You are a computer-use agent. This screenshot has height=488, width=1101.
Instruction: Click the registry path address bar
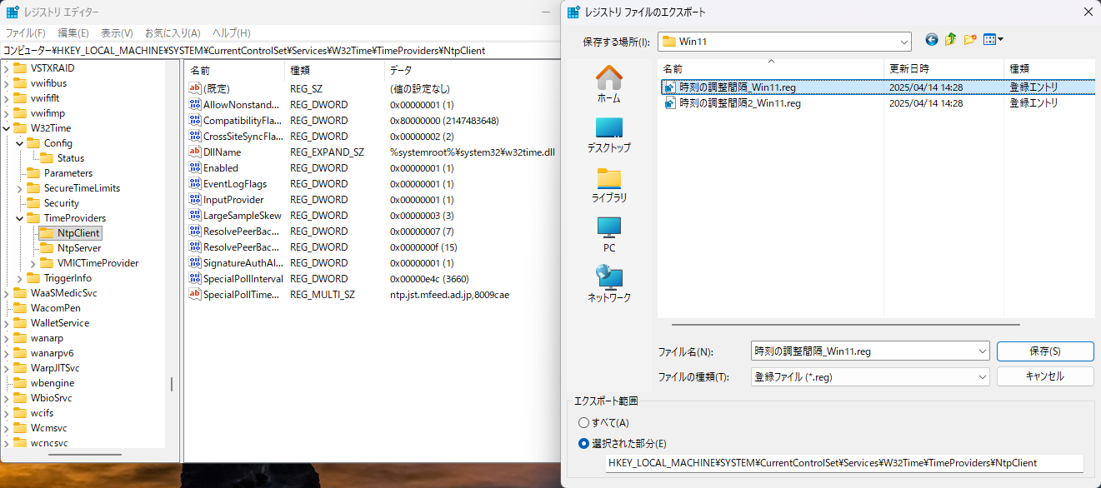(280, 50)
